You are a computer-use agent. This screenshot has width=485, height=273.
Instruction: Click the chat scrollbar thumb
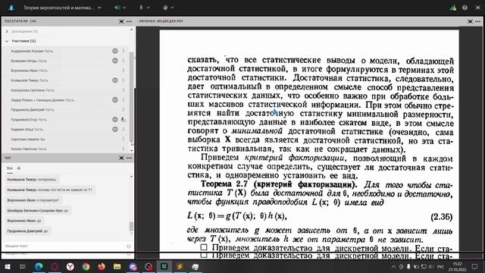tap(131, 226)
